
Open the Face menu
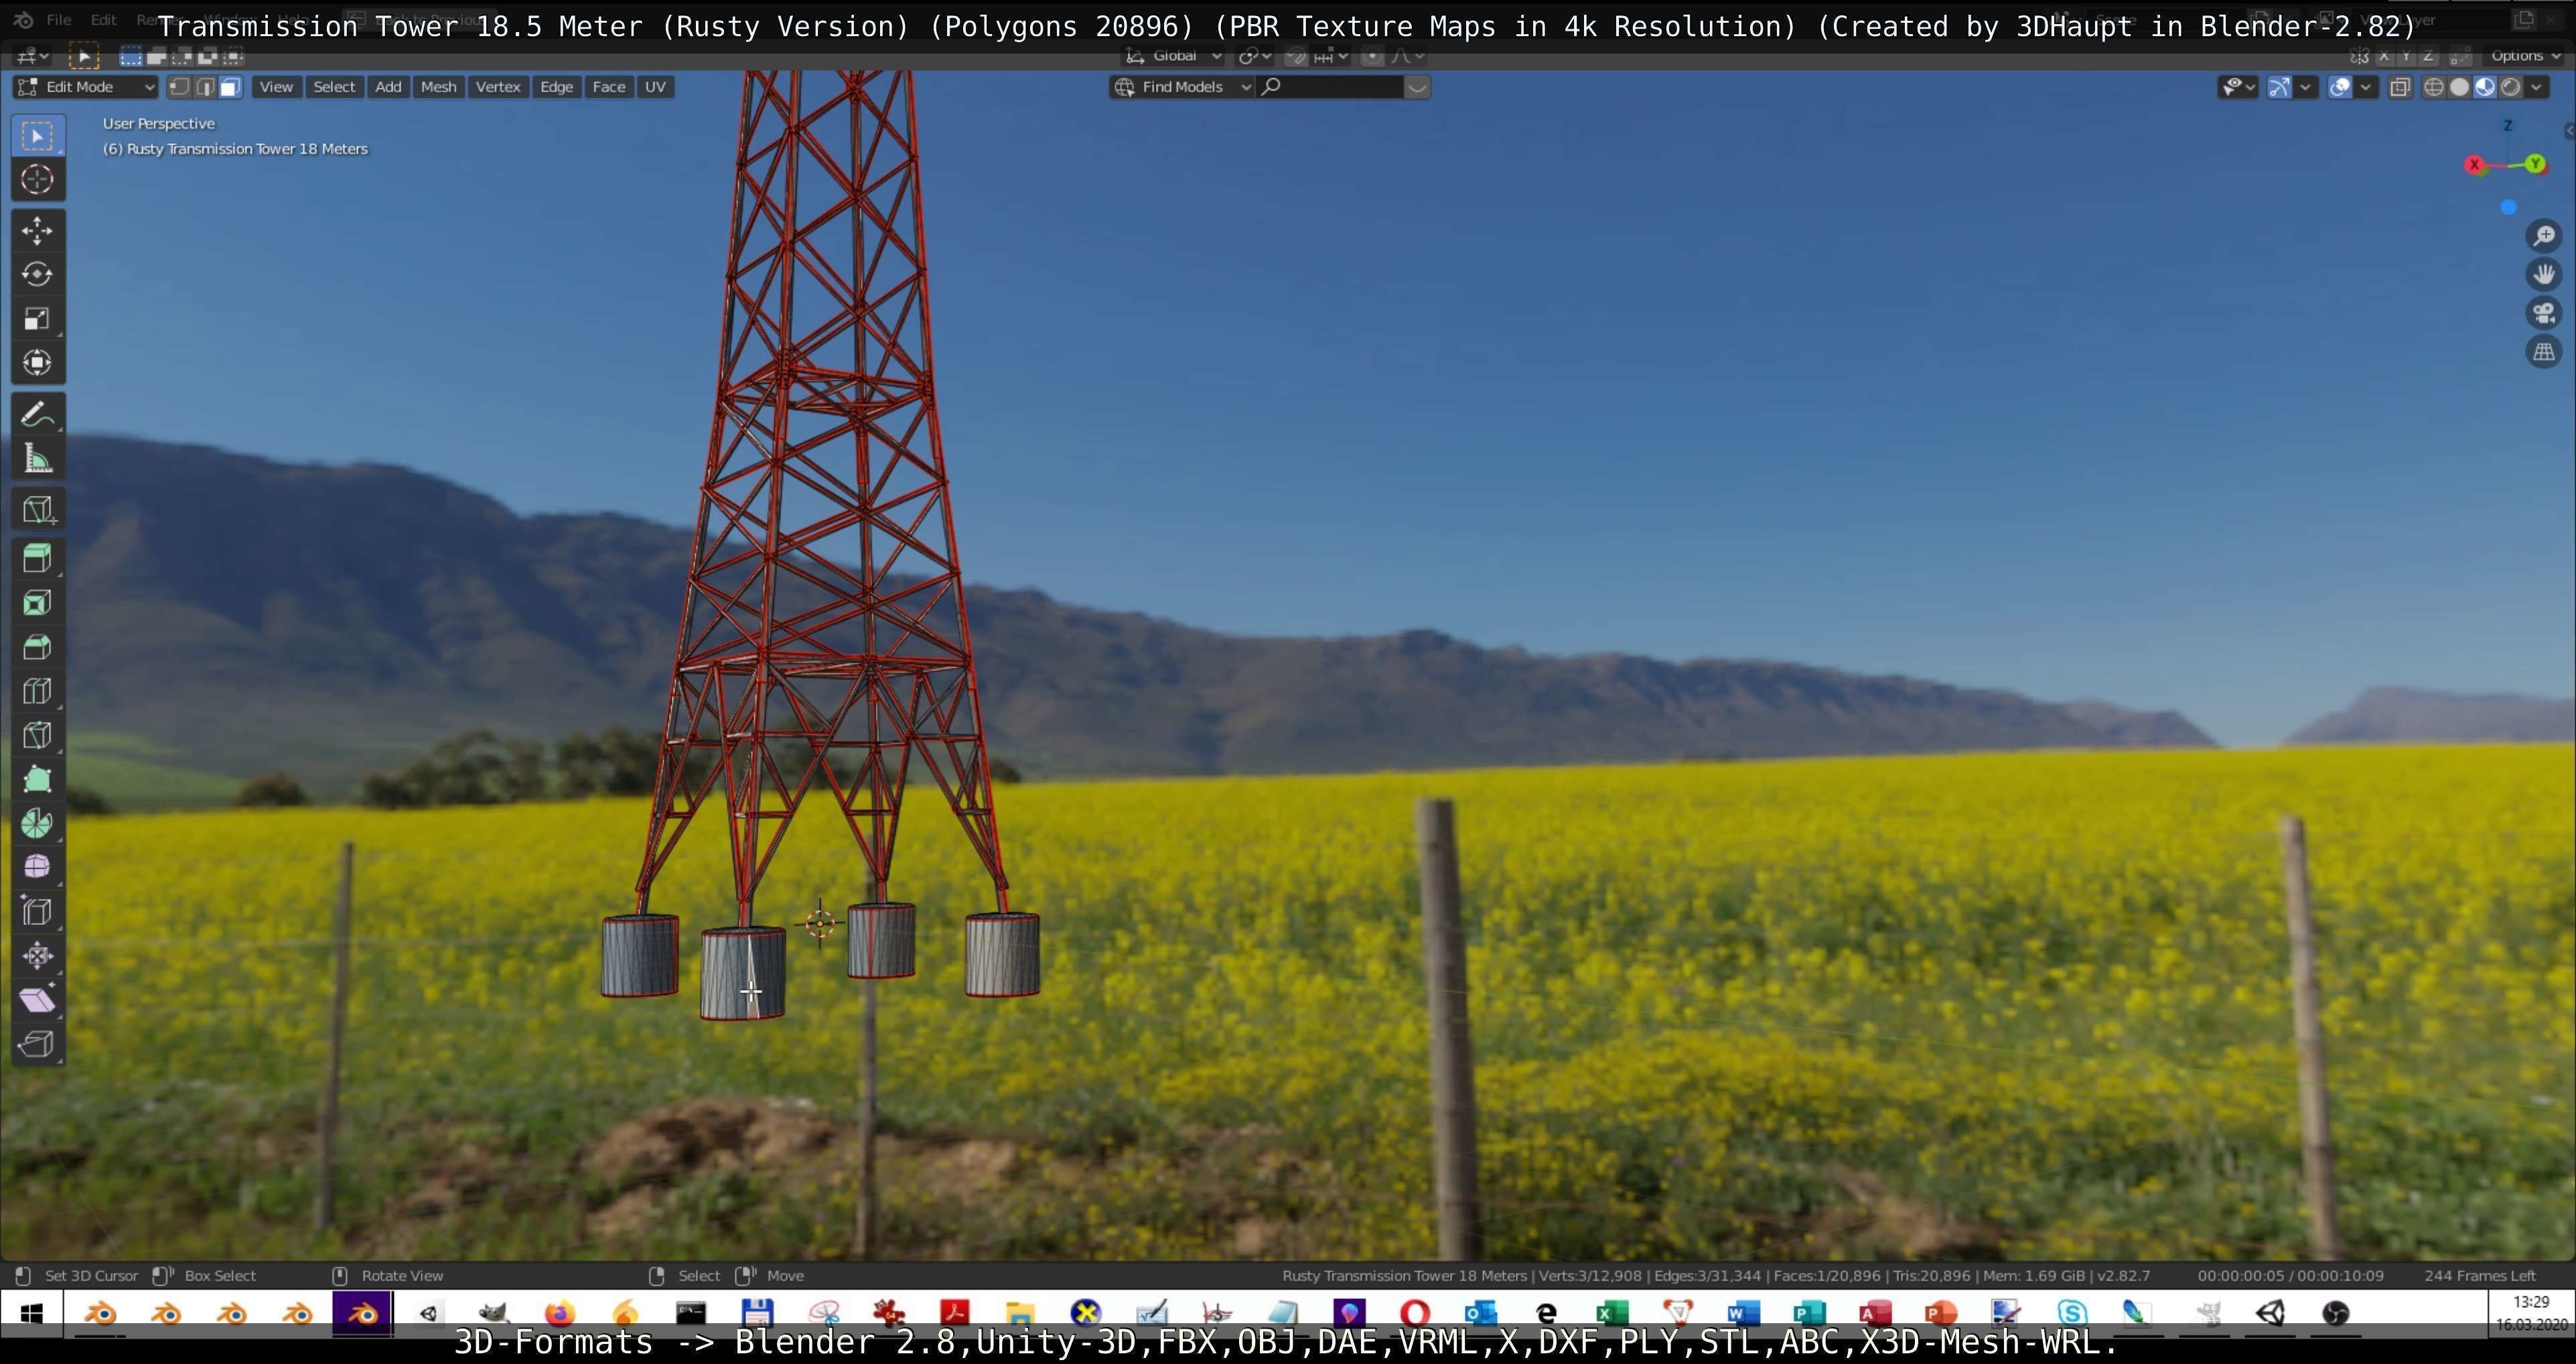609,87
